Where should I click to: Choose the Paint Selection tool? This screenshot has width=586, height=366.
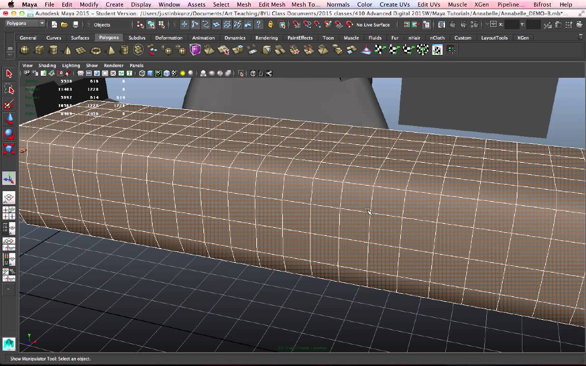9,104
